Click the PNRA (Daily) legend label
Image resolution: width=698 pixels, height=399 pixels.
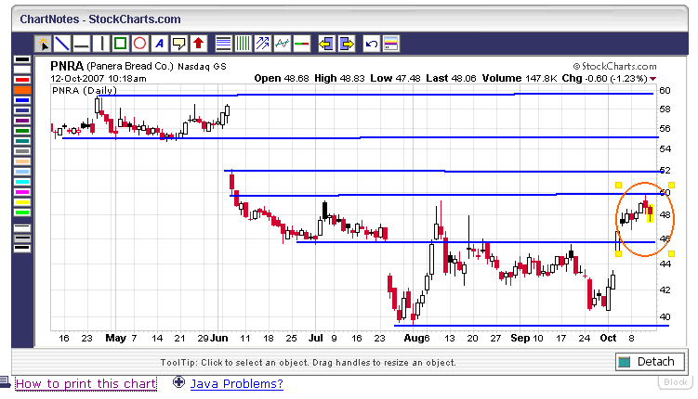[85, 91]
